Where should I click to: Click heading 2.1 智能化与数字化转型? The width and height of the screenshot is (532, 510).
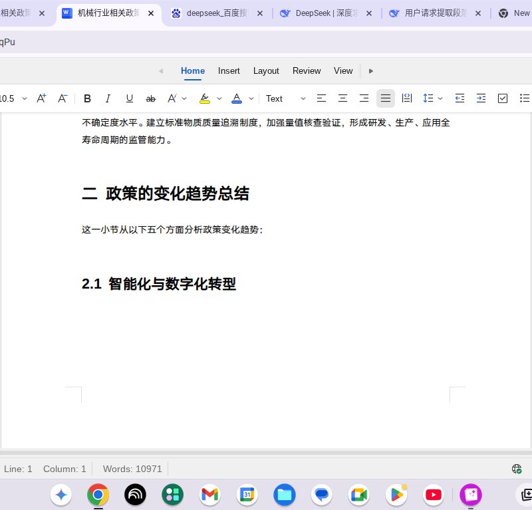click(x=159, y=284)
